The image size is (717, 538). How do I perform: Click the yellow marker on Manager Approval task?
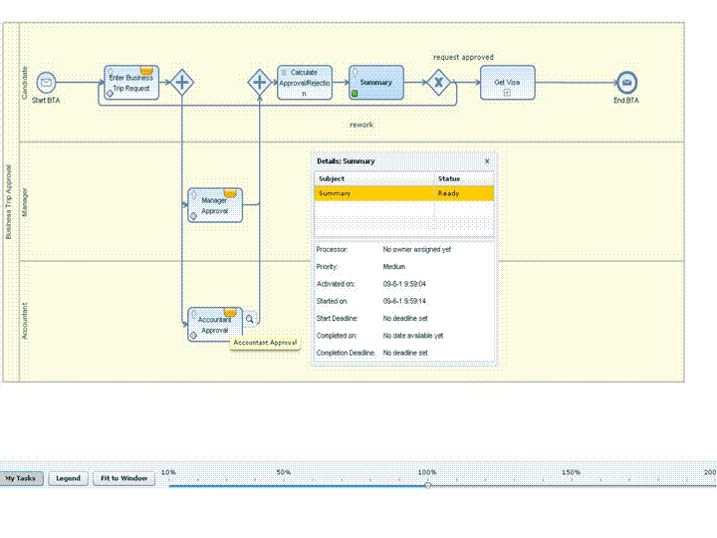pyautogui.click(x=229, y=192)
